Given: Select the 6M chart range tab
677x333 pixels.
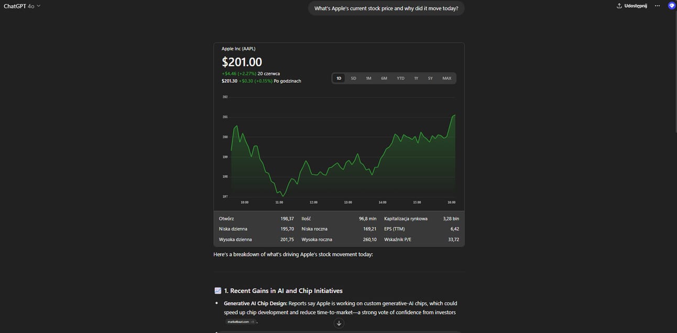Looking at the screenshot, I should point(384,78).
